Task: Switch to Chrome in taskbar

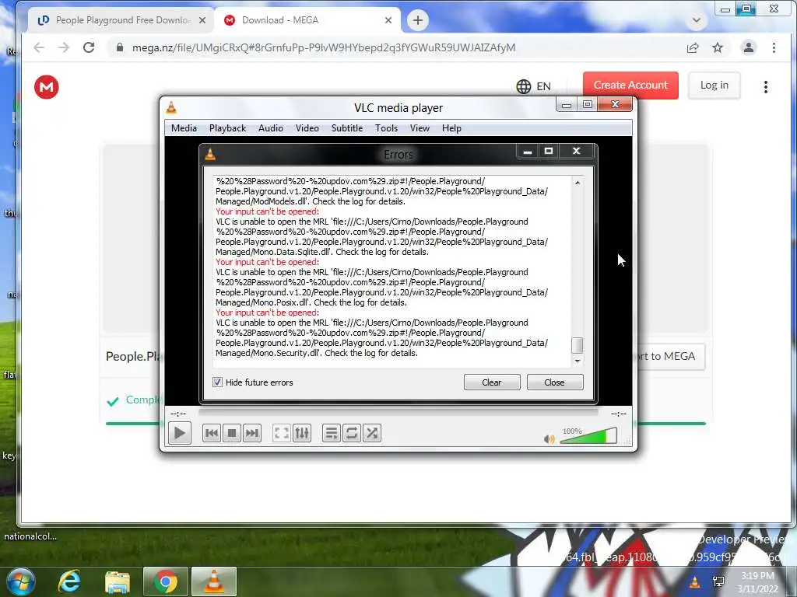Action: [166, 581]
